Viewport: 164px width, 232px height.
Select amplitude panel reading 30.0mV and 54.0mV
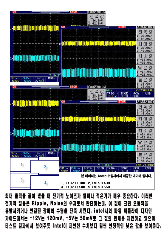(145, 35)
